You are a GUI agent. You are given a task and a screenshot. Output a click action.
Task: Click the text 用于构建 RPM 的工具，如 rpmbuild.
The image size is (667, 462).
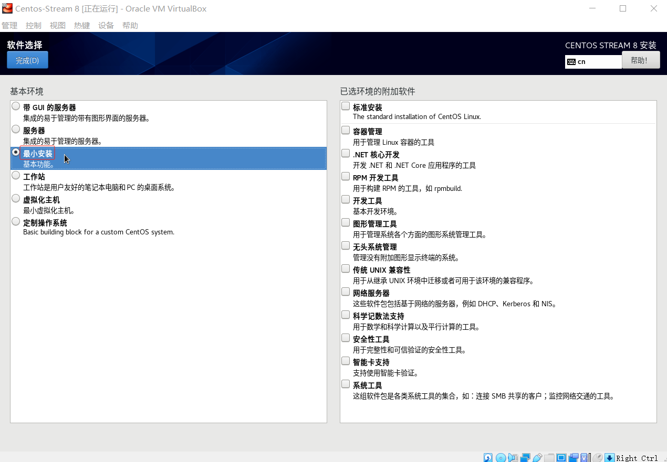[408, 188]
